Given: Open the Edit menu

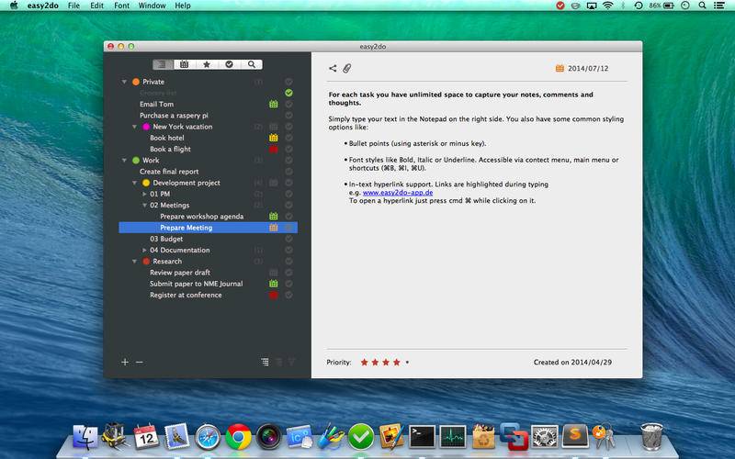Looking at the screenshot, I should pyautogui.click(x=97, y=6).
